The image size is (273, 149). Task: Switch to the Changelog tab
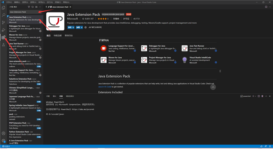(69, 36)
